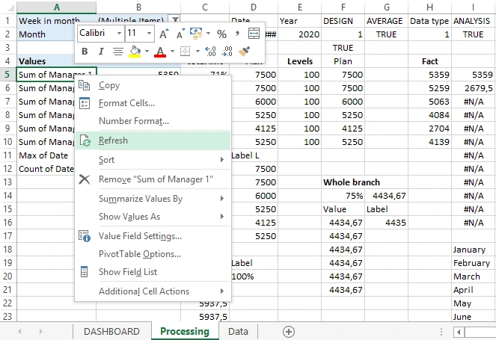Expand Show Values As submenu
This screenshot has width=496, height=340.
pyautogui.click(x=153, y=217)
